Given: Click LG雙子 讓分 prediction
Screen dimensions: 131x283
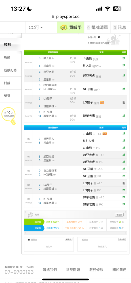Looking at the screenshot, I should point(91,103).
